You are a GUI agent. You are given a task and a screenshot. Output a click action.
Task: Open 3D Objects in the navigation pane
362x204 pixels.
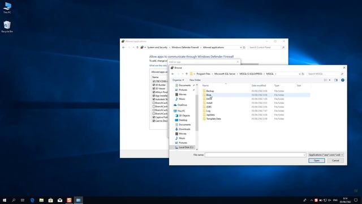pyautogui.click(x=183, y=116)
